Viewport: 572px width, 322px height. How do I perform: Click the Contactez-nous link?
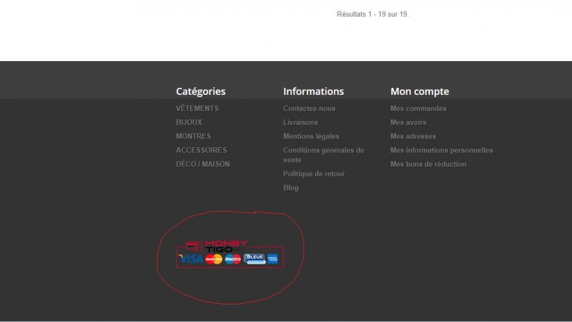(x=309, y=108)
